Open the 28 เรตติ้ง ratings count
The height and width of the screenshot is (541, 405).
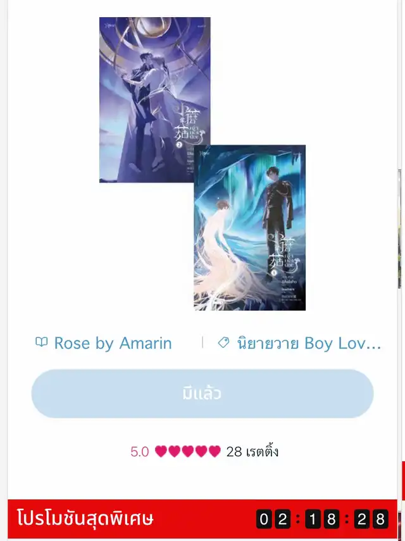[x=252, y=452]
